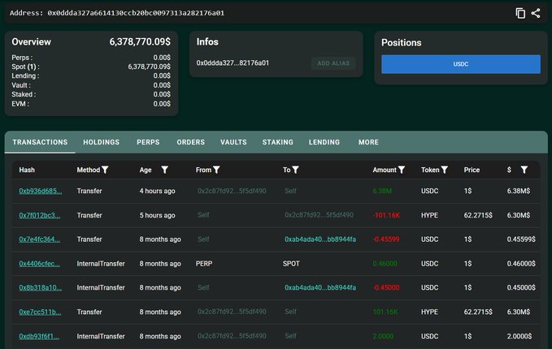This screenshot has width=552, height=349.
Task: Open transaction hash 0xe7cc511b
Action: pyautogui.click(x=40, y=312)
